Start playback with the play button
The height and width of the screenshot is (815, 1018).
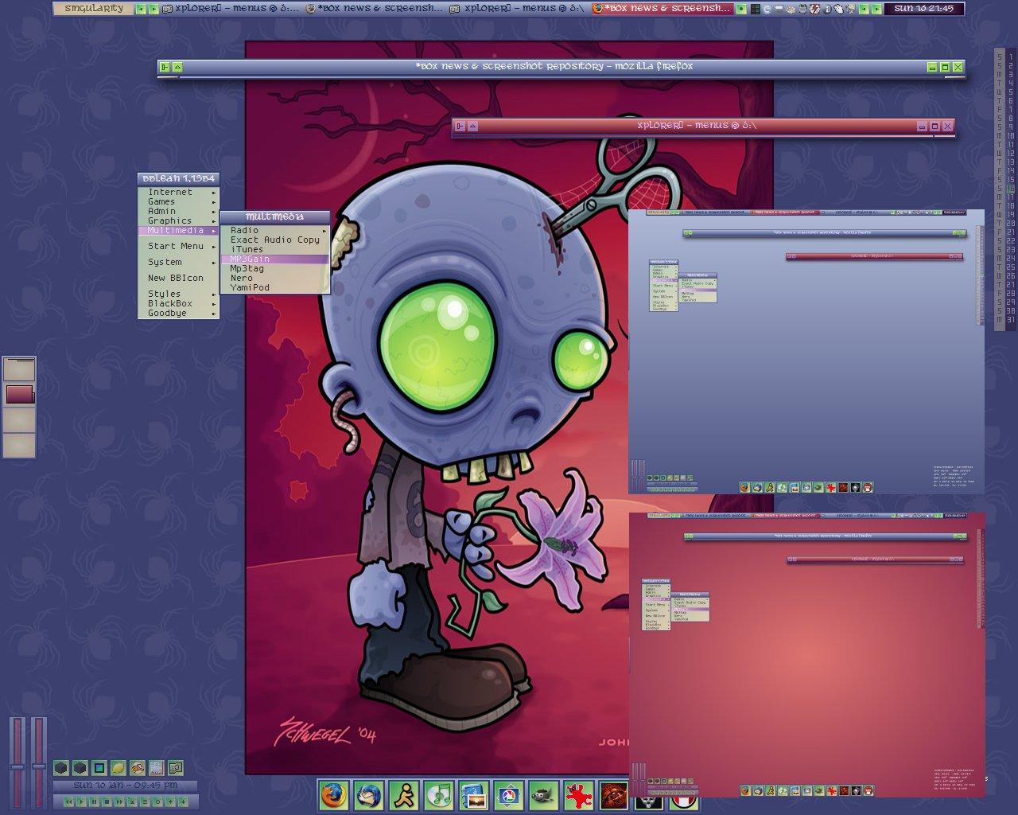[x=81, y=801]
